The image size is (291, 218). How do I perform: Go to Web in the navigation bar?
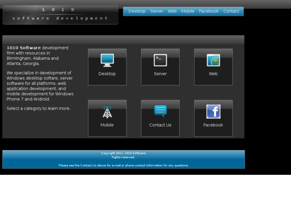tap(172, 11)
